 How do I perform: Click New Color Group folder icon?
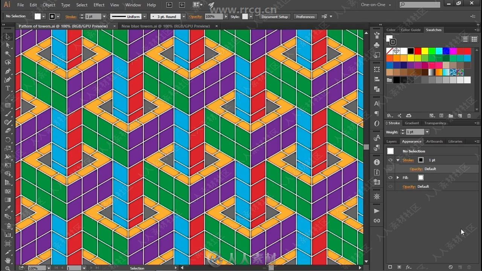pyautogui.click(x=450, y=116)
